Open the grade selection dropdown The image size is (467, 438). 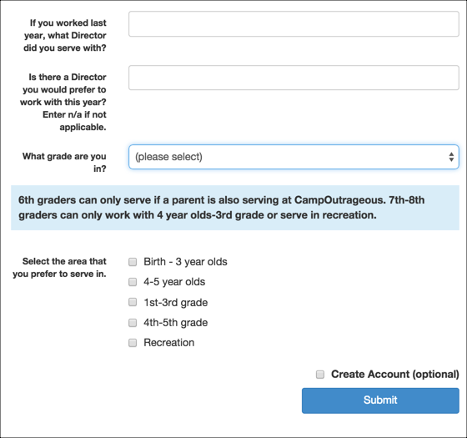[294, 157]
